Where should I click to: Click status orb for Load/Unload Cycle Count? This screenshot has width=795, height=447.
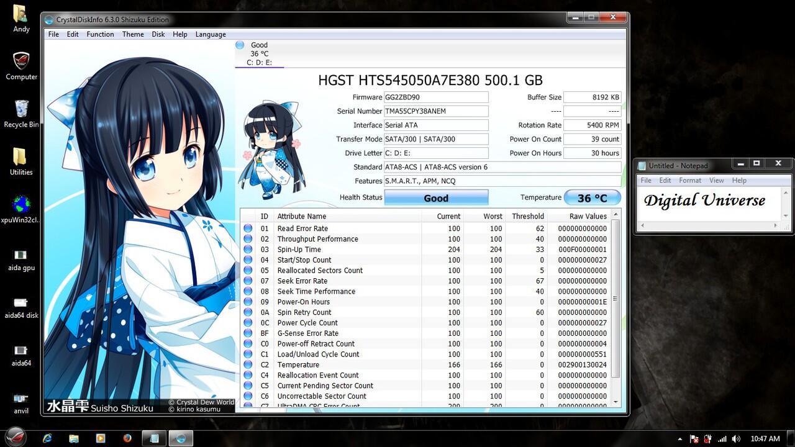tap(248, 354)
